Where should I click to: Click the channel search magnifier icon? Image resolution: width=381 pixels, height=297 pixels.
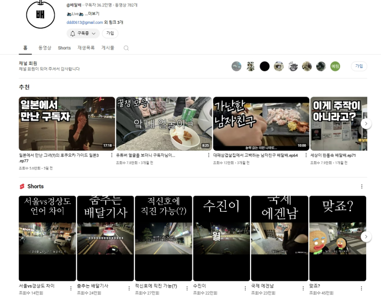click(x=126, y=48)
